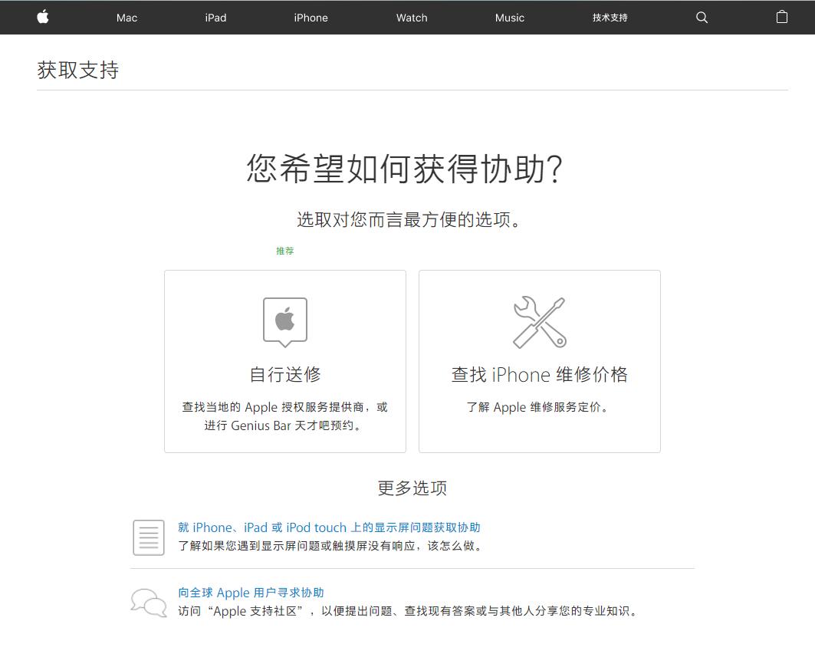Open the 技术支持 navigation item

pos(610,17)
